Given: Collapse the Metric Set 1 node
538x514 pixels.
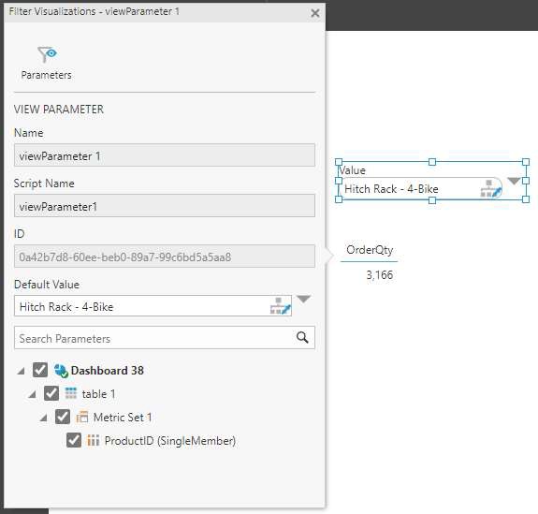Looking at the screenshot, I should coord(44,418).
